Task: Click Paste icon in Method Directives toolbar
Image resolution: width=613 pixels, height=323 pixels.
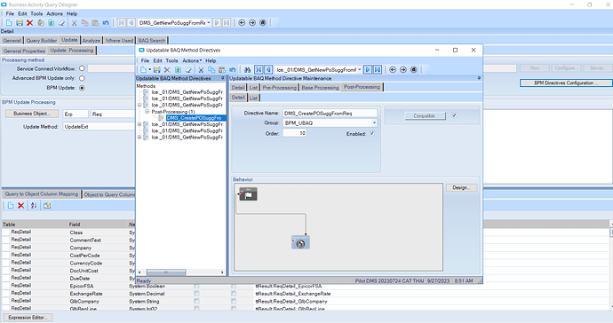Action: [222, 69]
